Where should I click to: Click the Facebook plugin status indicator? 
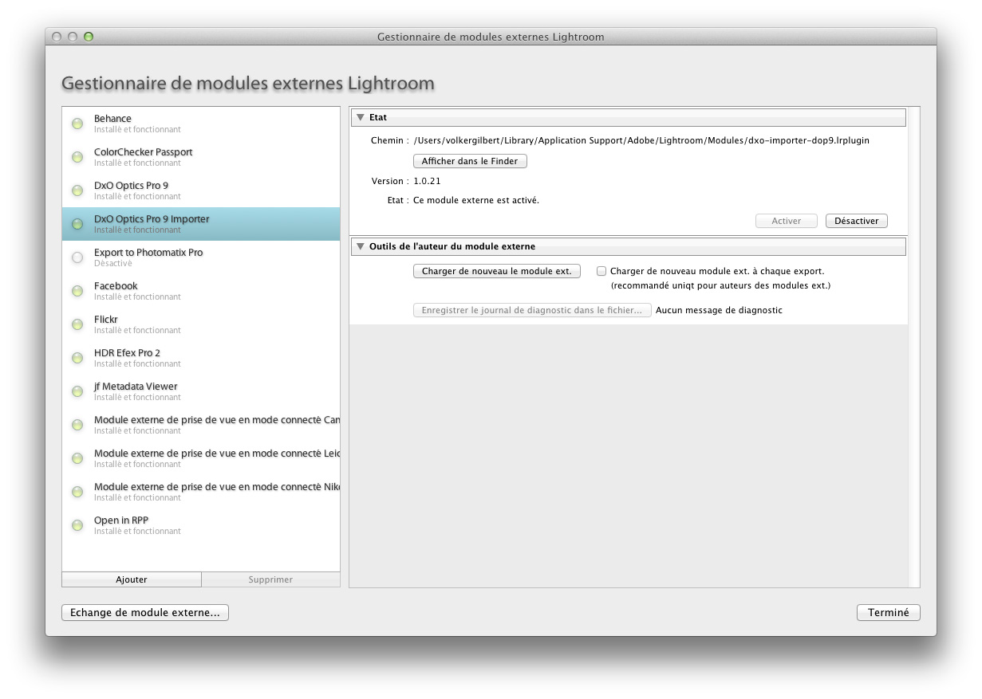click(x=77, y=291)
